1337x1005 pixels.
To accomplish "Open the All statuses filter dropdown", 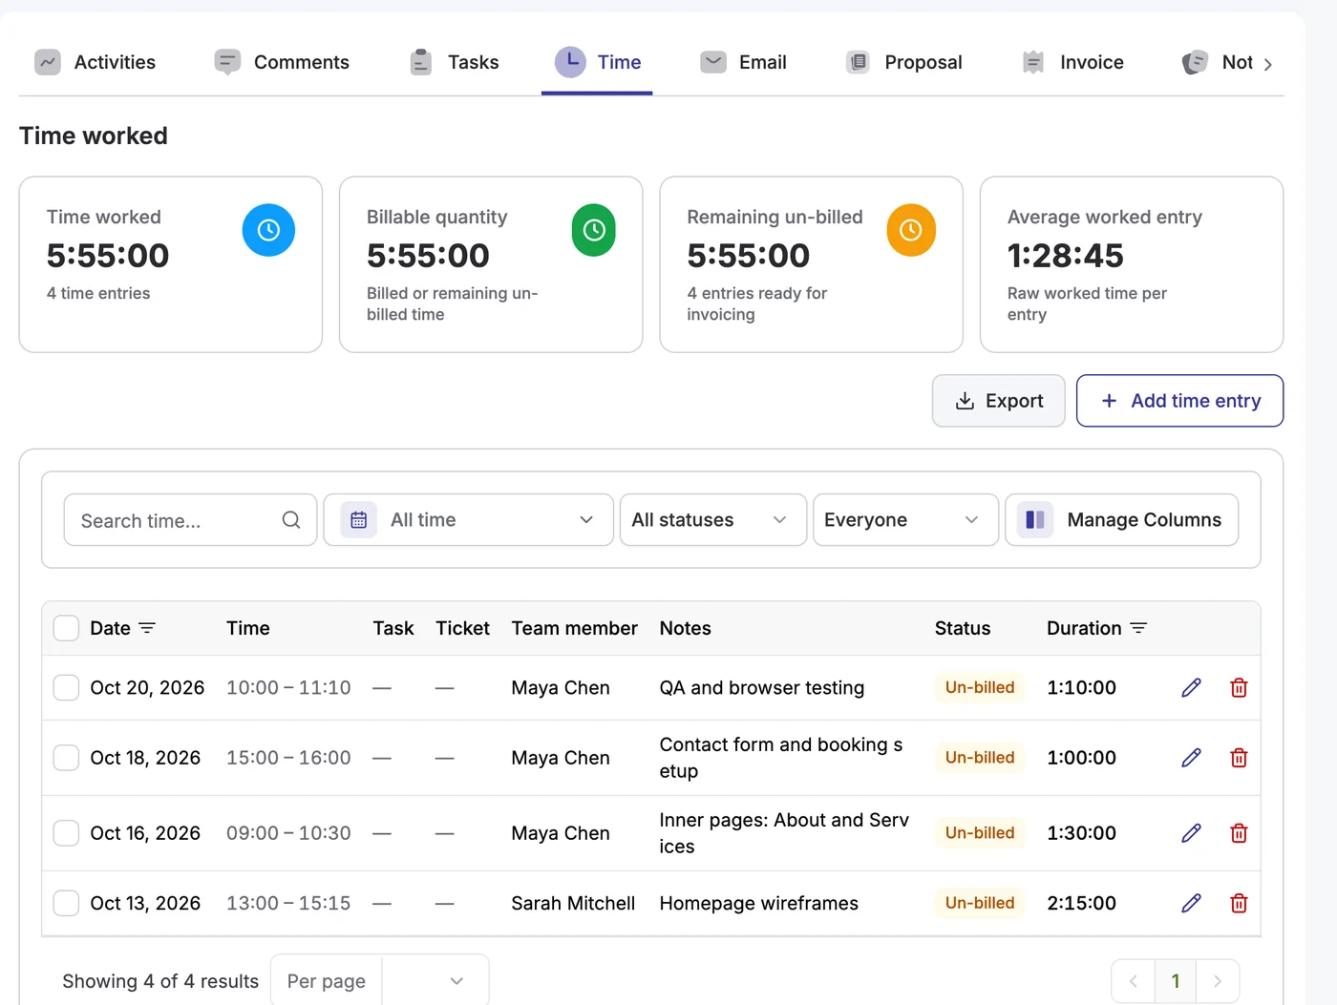I will [x=713, y=520].
